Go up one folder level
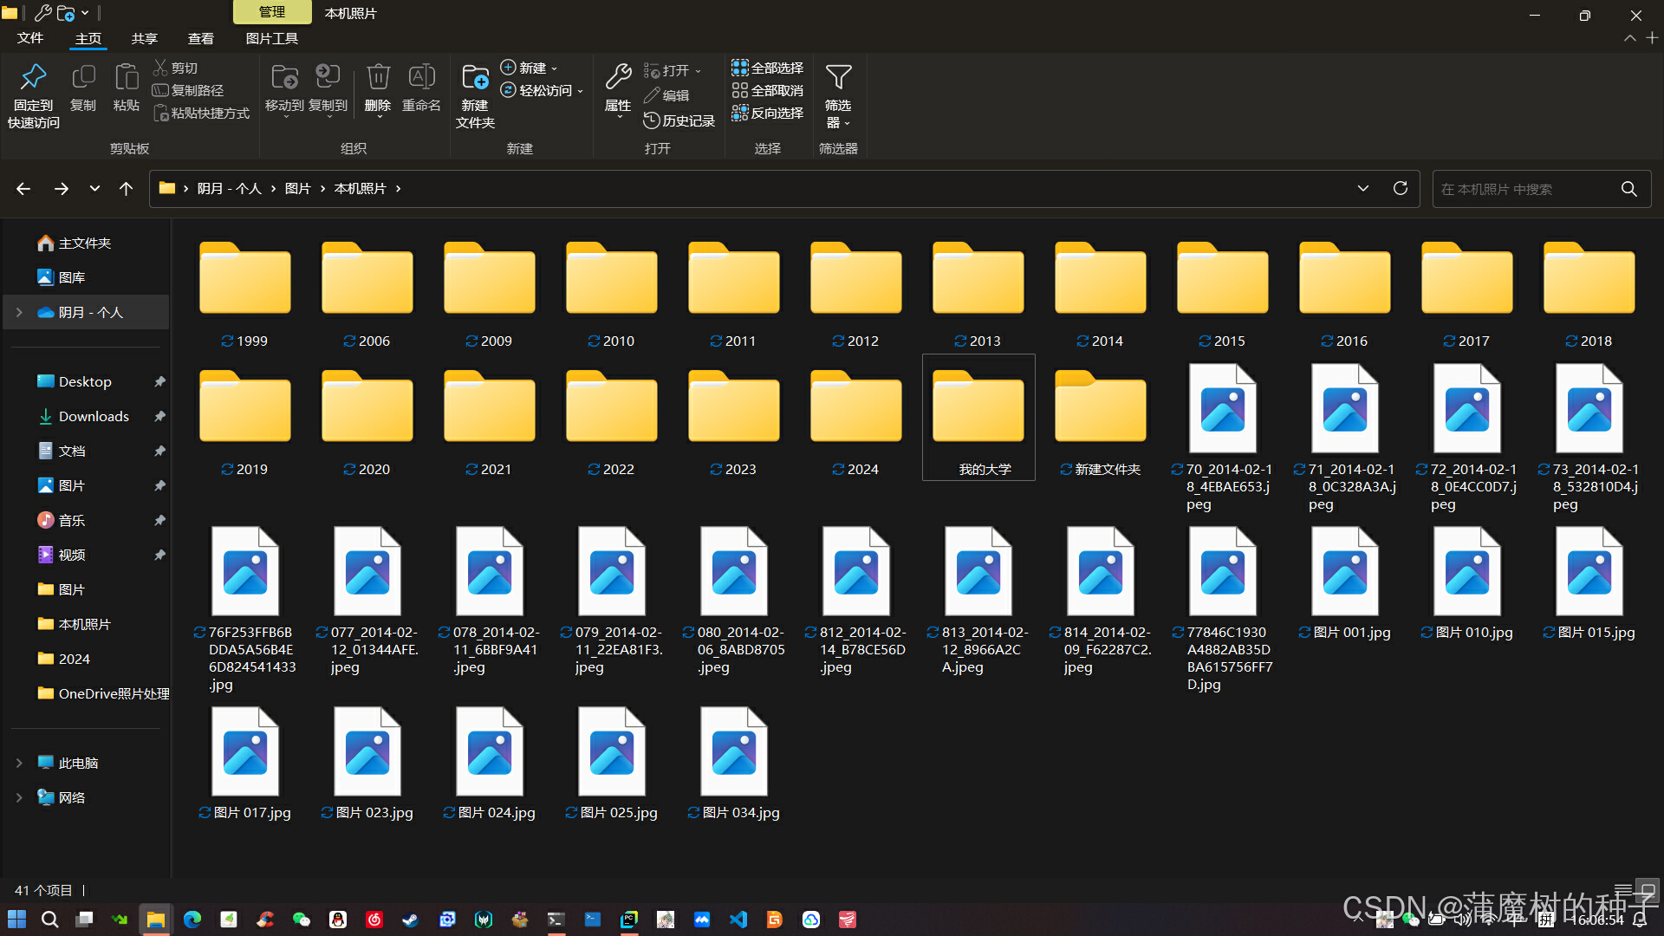This screenshot has width=1664, height=936. [x=127, y=189]
